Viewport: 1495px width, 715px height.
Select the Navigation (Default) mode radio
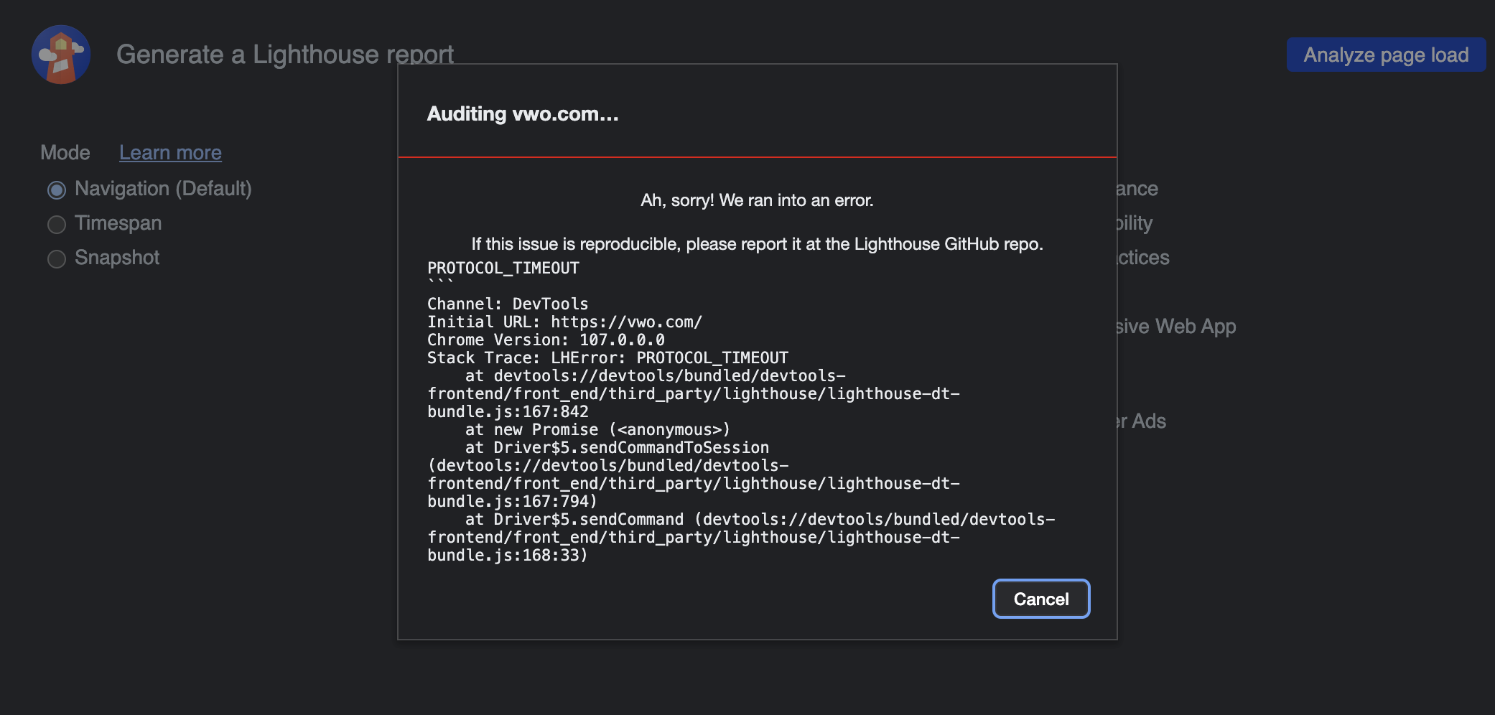click(x=56, y=189)
